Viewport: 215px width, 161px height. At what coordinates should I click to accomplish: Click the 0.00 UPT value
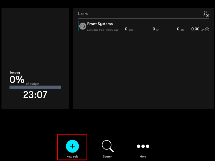coord(198,29)
